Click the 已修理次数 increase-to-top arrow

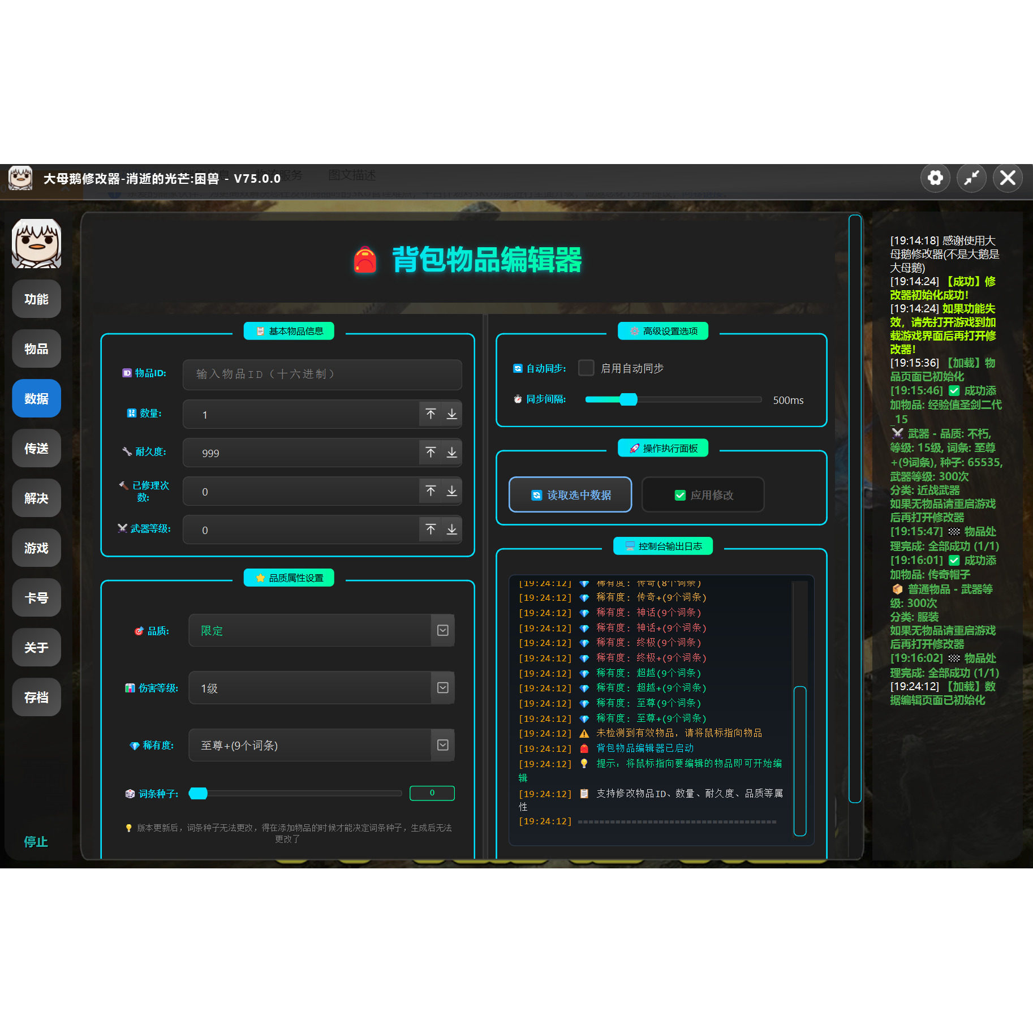coord(431,491)
